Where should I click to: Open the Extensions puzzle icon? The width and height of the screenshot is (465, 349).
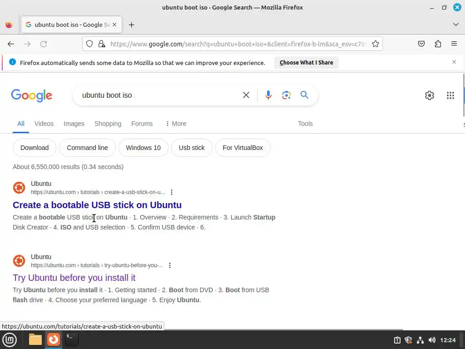pyautogui.click(x=438, y=44)
